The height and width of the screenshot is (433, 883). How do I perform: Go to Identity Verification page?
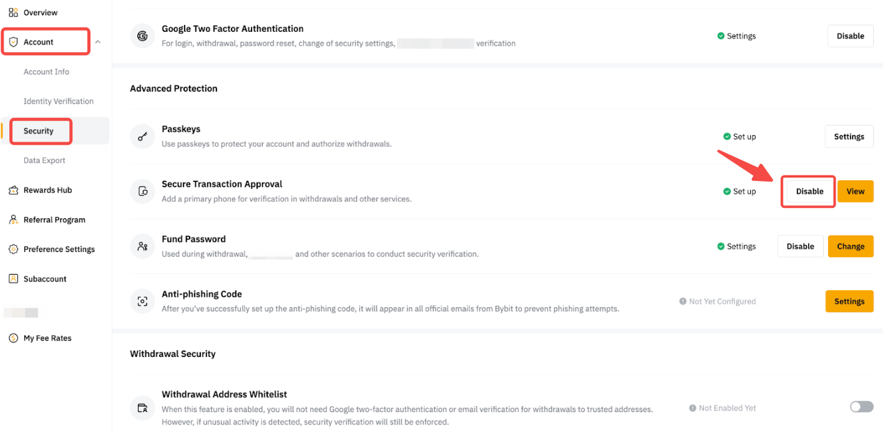coord(59,101)
